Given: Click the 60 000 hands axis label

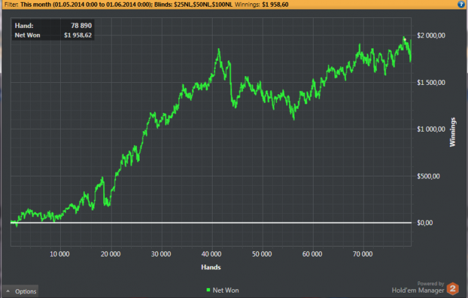Looking at the screenshot, I should (x=312, y=254).
